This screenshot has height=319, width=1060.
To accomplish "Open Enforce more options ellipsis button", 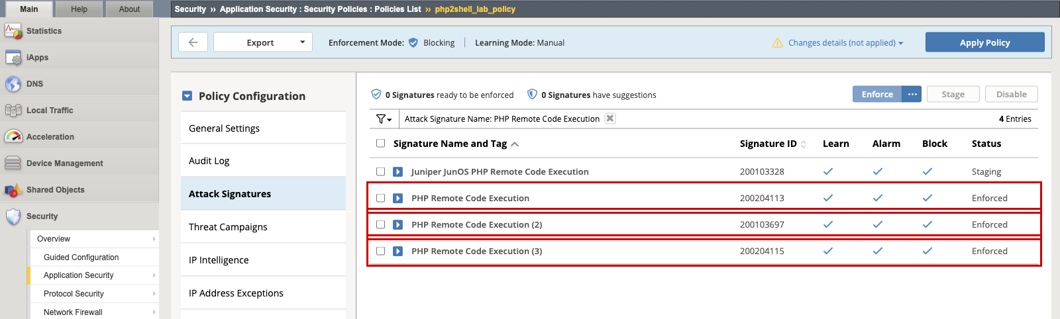I will point(912,94).
